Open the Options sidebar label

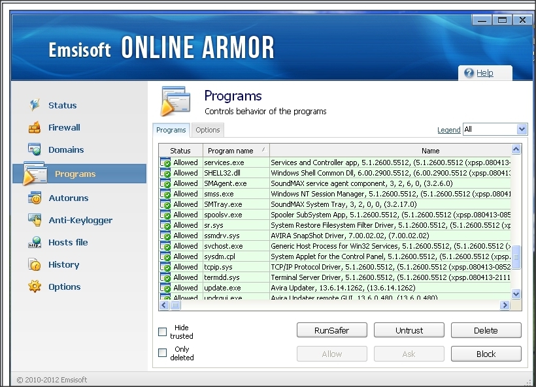[x=64, y=286]
